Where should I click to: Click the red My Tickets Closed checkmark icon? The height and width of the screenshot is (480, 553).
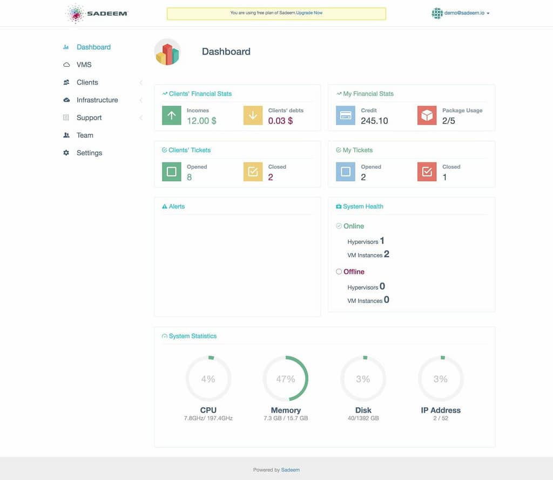427,172
